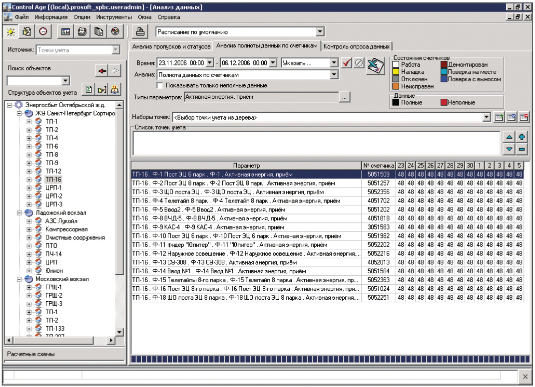Click the red clock toolbar icon

[43, 32]
